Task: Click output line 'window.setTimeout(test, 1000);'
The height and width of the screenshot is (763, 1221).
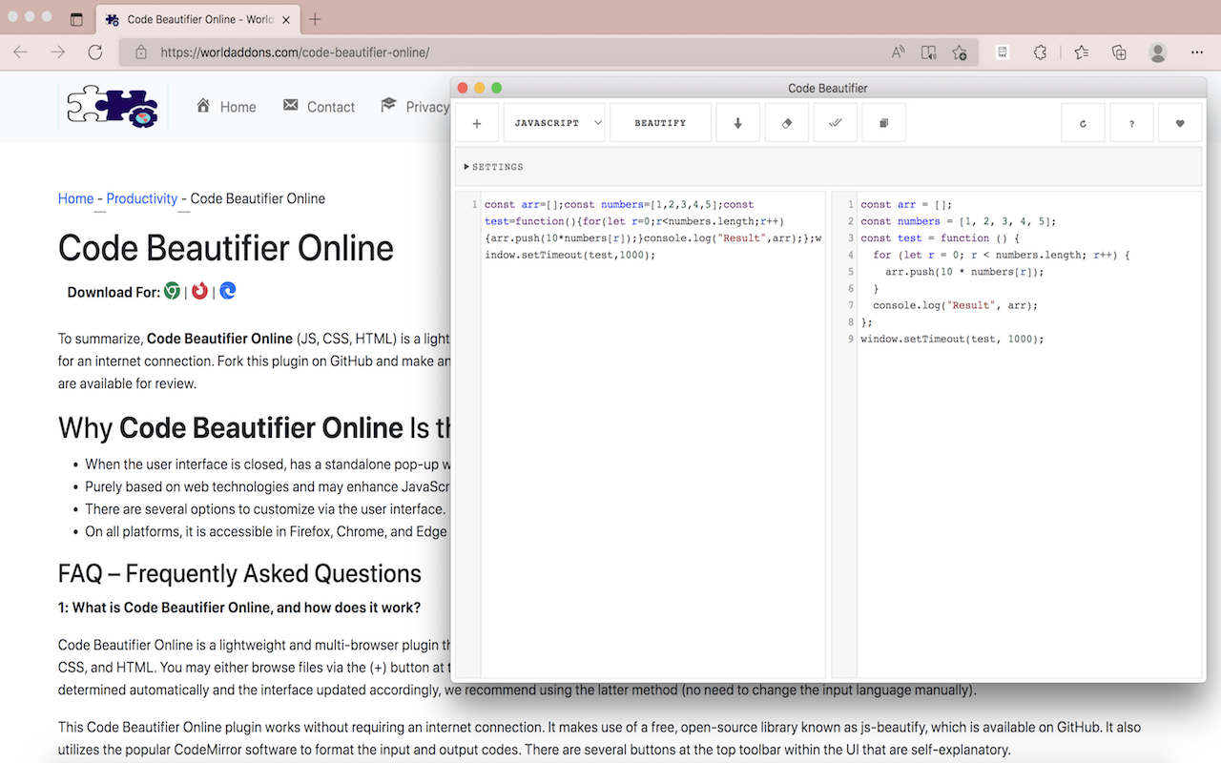Action: [952, 339]
